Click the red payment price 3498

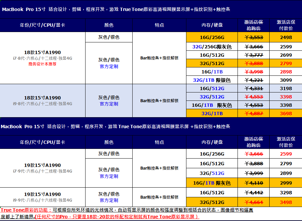(x=286, y=203)
